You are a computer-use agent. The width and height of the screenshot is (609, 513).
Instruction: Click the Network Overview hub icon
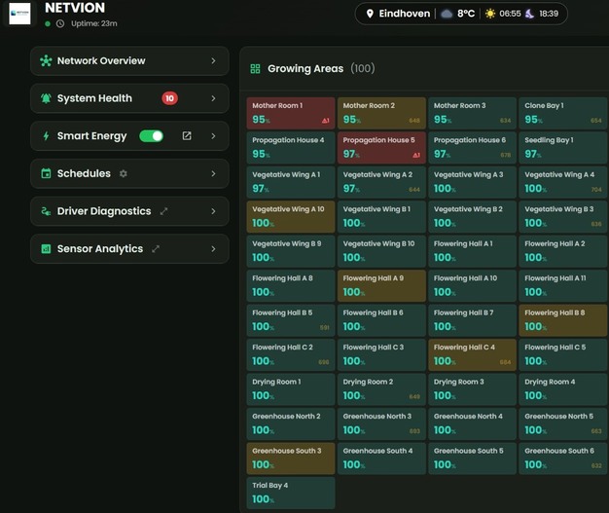[46, 60]
